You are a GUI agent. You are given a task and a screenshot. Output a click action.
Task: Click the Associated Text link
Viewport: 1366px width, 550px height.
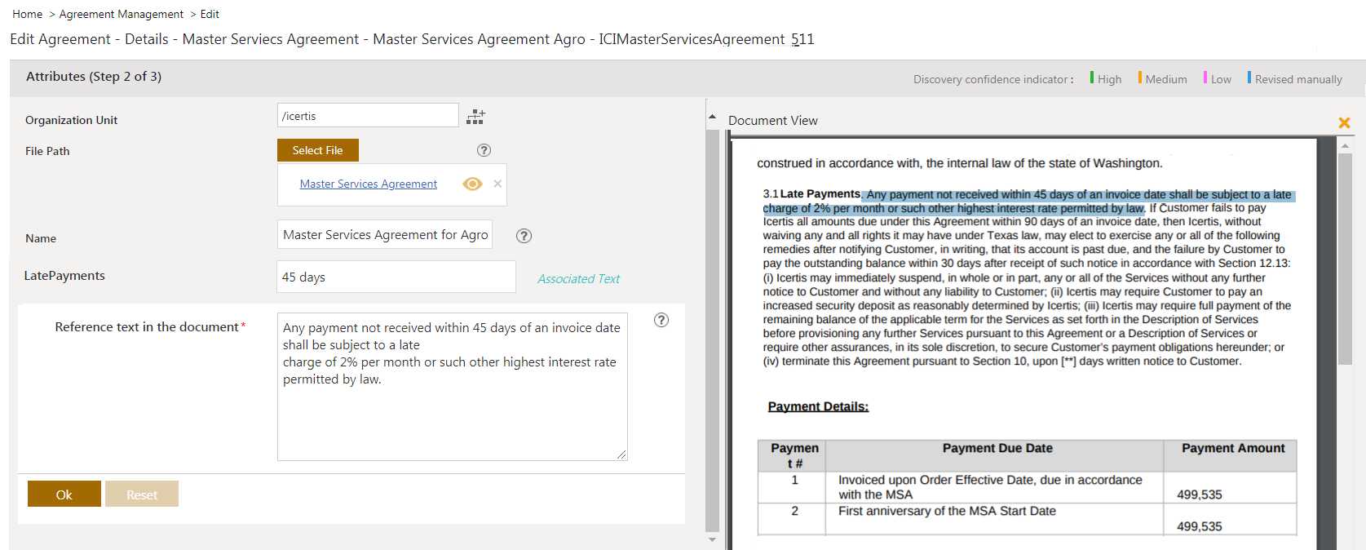tap(578, 279)
